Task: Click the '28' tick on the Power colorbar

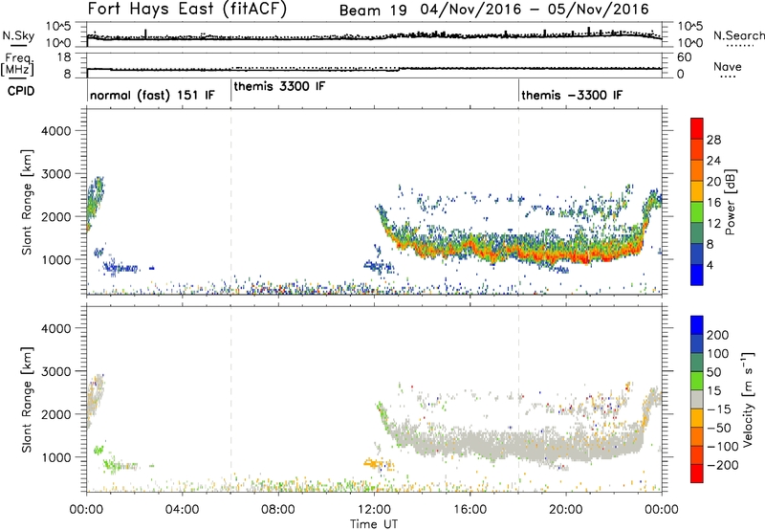Action: (713, 140)
